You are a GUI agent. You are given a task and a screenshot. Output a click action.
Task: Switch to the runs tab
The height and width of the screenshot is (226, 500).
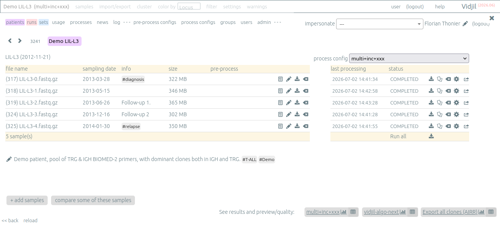(32, 22)
